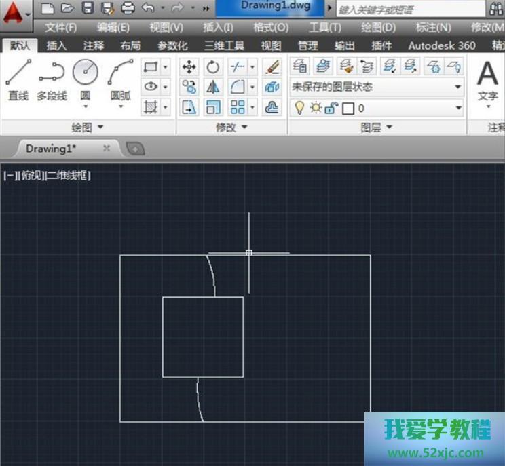Click the new drawing tab button
The height and width of the screenshot is (466, 505).
coord(135,149)
